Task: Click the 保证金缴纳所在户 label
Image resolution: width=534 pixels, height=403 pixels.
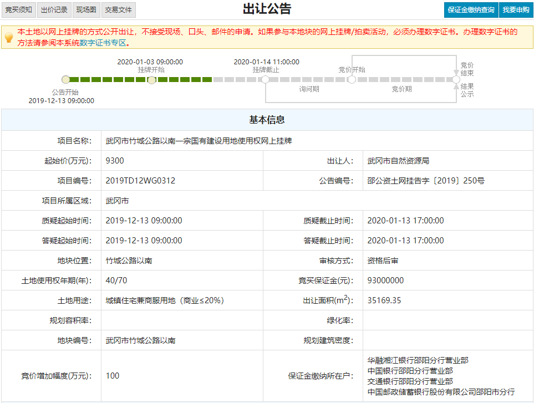Action: 321,376
